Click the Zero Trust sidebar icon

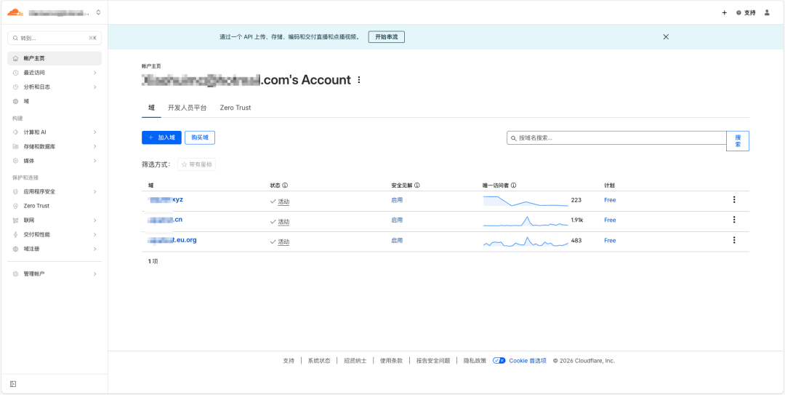[x=15, y=206]
